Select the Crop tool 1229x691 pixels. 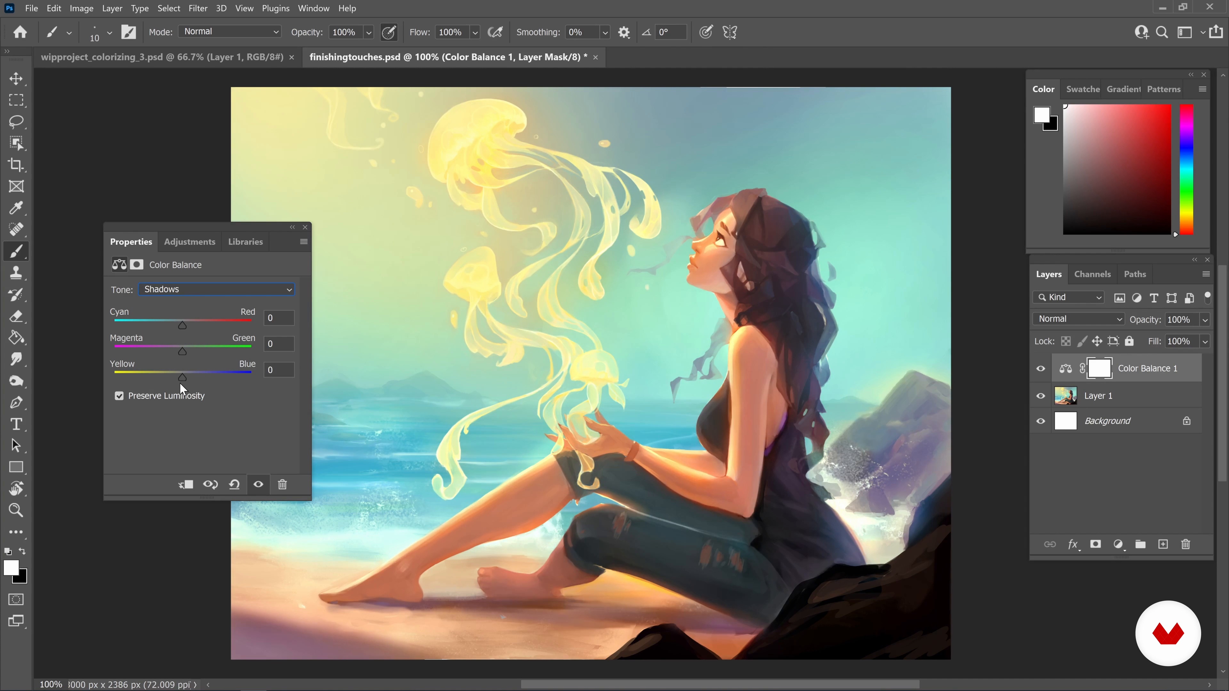point(16,165)
